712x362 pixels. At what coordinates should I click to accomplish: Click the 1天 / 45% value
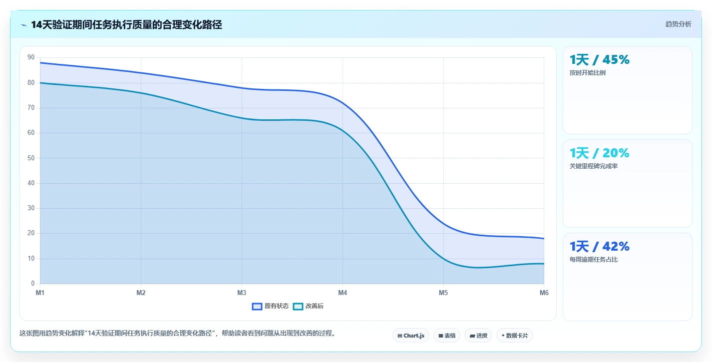pos(599,59)
